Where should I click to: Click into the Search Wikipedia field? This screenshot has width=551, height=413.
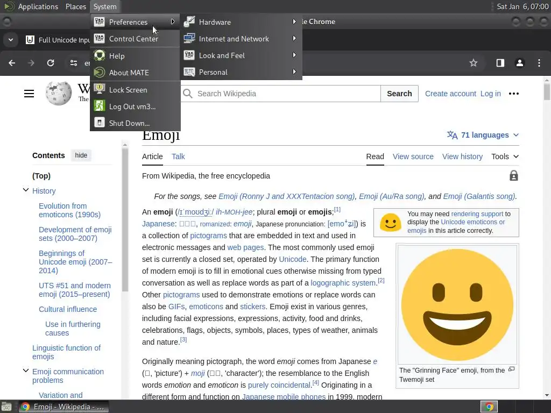281,94
